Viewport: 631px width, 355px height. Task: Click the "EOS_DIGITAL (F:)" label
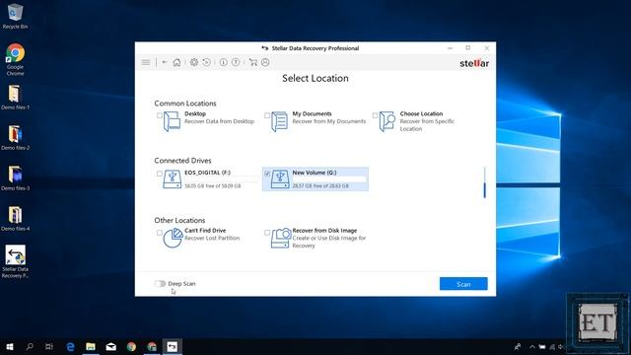coord(208,173)
